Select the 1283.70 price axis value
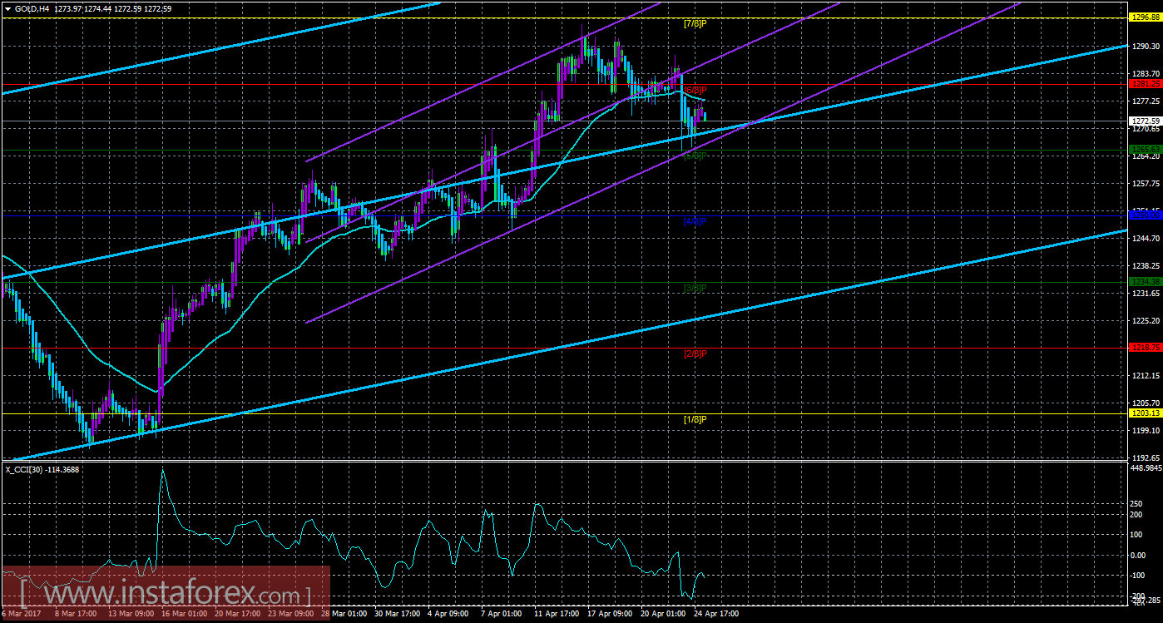 [1146, 74]
